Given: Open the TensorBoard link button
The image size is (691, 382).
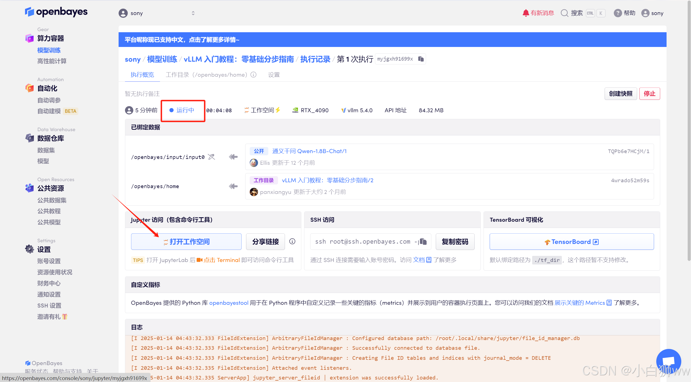Looking at the screenshot, I should 571,241.
